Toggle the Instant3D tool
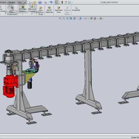 76,9
